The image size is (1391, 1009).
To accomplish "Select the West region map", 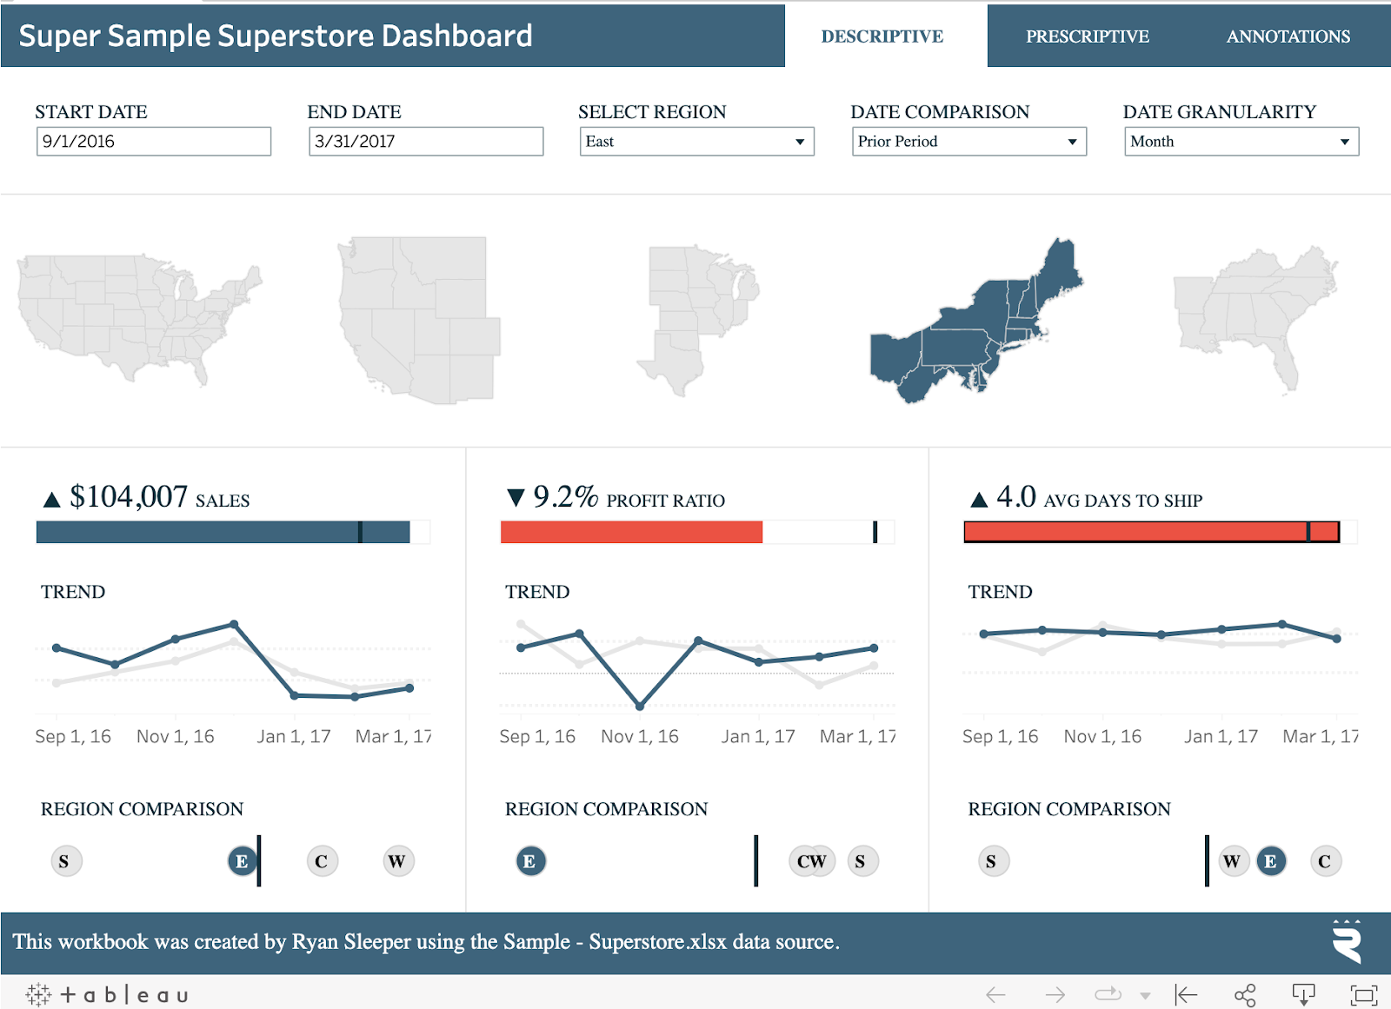I will coord(419,320).
